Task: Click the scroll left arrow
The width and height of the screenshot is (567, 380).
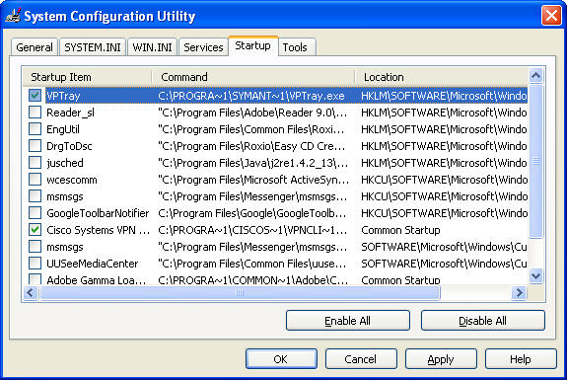Action: pos(31,292)
